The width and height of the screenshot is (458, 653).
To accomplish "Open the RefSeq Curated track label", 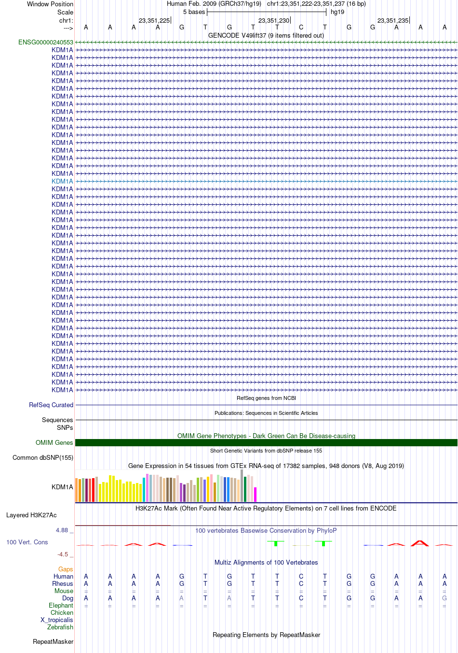I will [x=51, y=405].
